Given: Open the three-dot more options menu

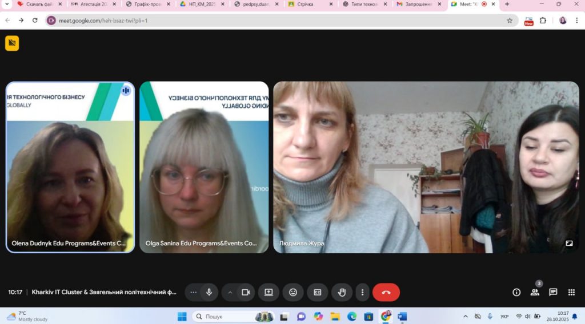Looking at the screenshot, I should pyautogui.click(x=362, y=292).
